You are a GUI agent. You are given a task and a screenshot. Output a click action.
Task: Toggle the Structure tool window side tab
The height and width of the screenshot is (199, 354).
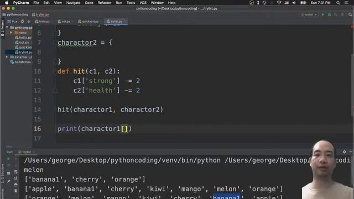(x=2, y=174)
